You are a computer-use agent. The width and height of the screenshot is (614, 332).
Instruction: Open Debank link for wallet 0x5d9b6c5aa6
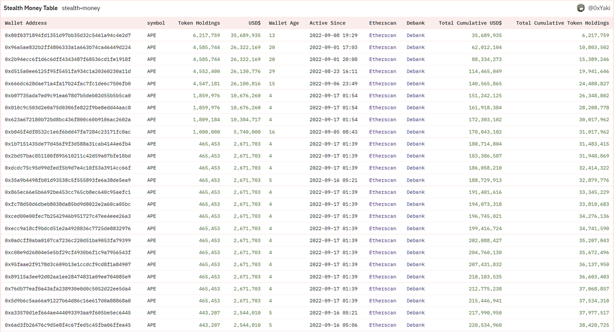tap(415, 301)
